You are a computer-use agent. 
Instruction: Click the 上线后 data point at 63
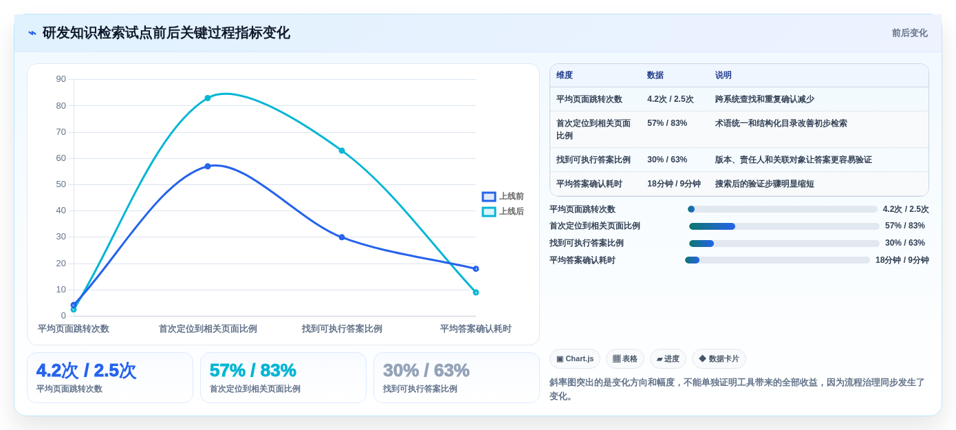tap(342, 151)
